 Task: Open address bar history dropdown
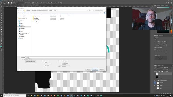click(88, 11)
